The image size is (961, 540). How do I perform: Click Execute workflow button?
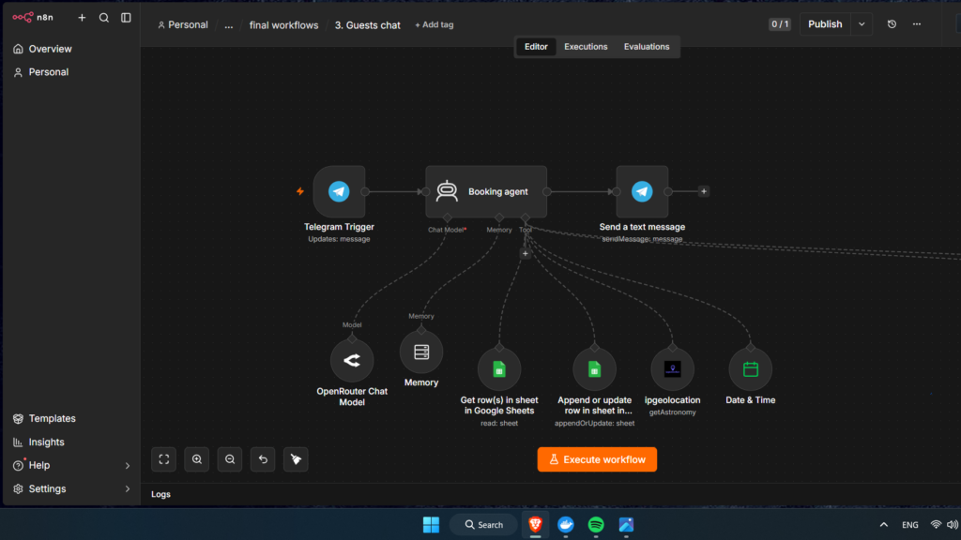click(597, 459)
